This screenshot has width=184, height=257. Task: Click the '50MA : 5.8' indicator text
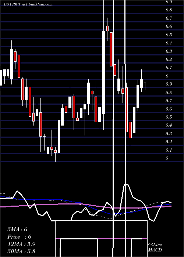(x=21, y=251)
